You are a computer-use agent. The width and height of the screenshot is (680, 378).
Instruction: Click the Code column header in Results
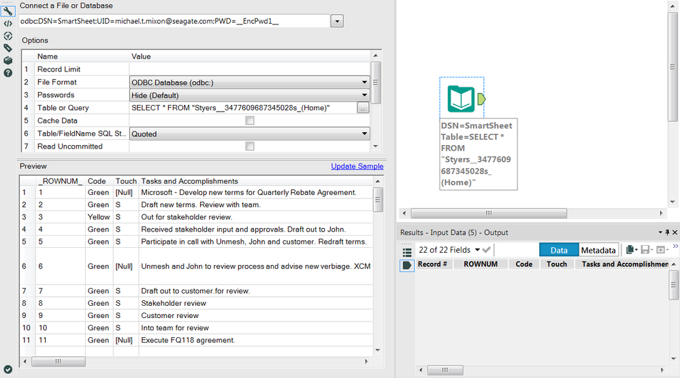524,264
